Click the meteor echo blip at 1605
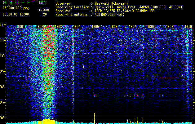Image resolution: width=195 pixels, height=124 pixels. pyautogui.click(x=94, y=95)
